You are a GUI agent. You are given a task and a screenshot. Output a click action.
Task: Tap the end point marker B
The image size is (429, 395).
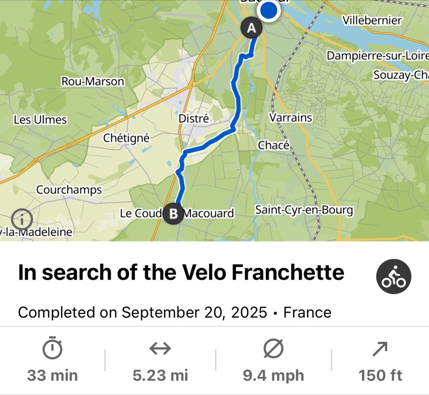(173, 214)
